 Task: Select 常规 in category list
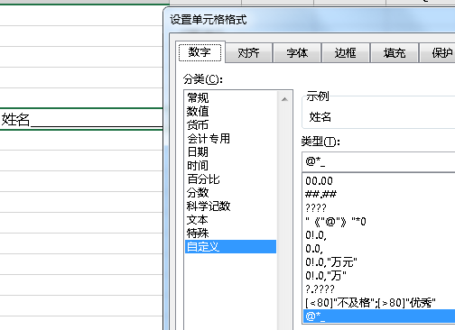(231, 98)
